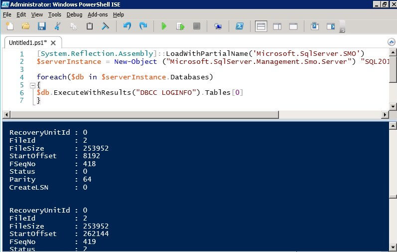
Task: Click line number 3 in the editor gutter
Action: pyautogui.click(x=22, y=69)
